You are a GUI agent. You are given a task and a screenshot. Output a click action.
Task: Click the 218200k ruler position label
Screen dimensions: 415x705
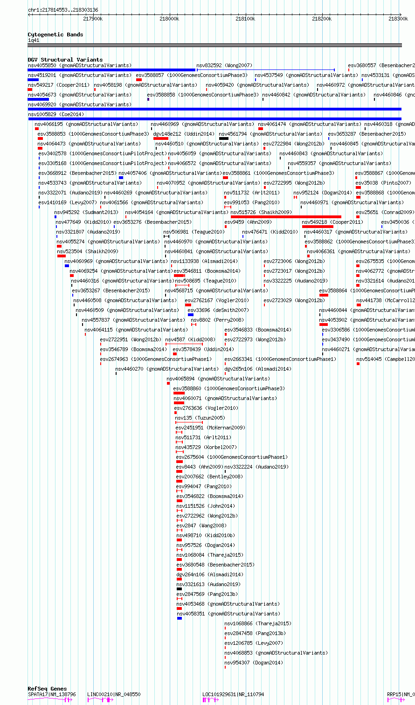[x=322, y=19]
